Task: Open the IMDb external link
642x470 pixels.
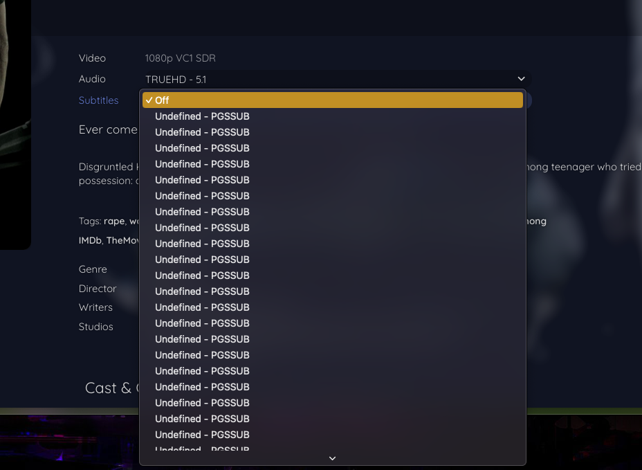Action: [90, 241]
